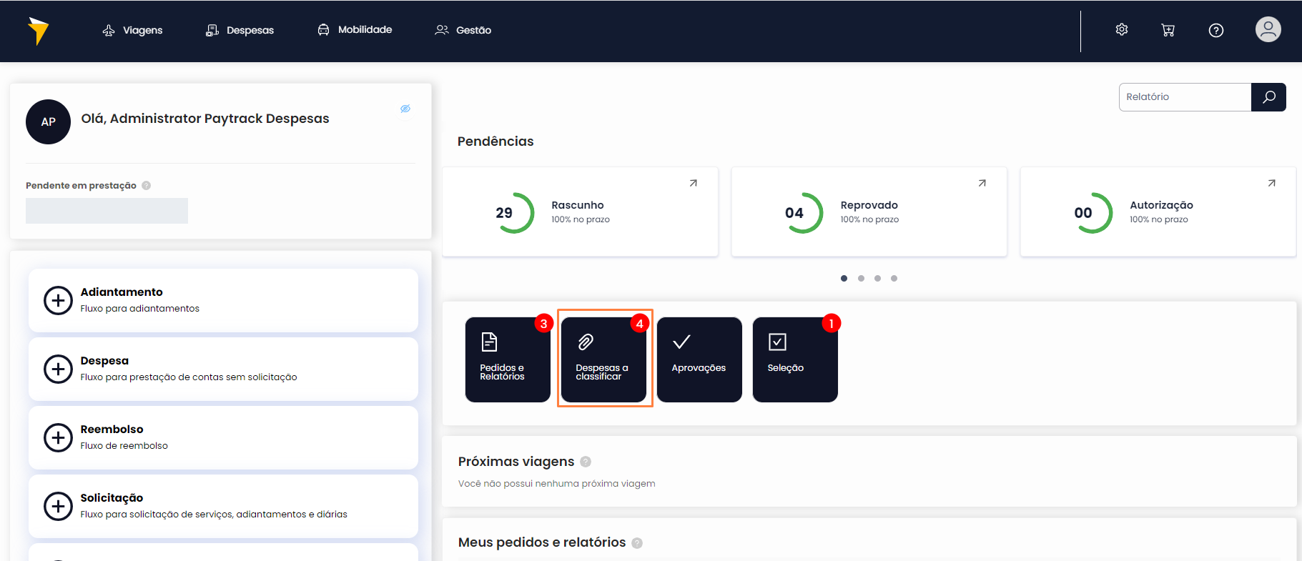Open the Viagens menu
The height and width of the screenshot is (561, 1302).
point(132,30)
